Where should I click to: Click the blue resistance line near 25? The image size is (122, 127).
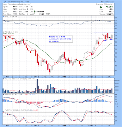pos(104,32)
